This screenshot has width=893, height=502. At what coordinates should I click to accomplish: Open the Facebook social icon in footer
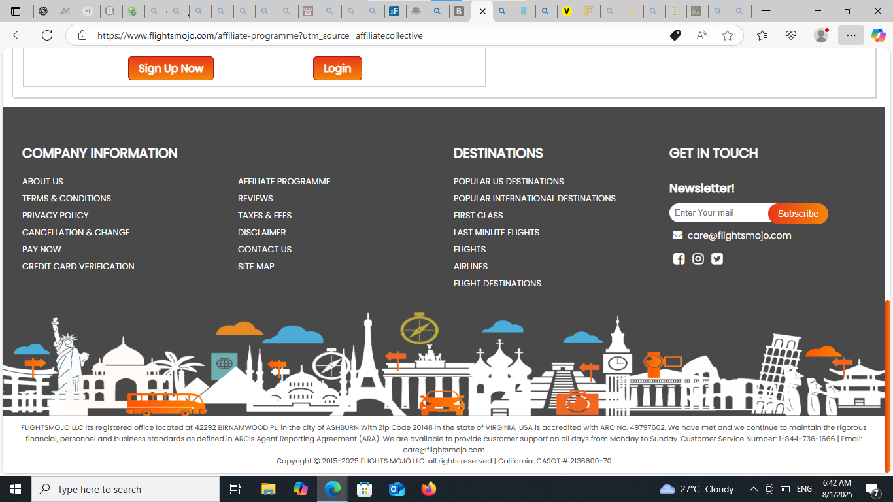pyautogui.click(x=679, y=259)
